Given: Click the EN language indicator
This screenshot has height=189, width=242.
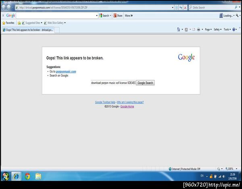Looking at the screenshot, I should (x=202, y=176).
